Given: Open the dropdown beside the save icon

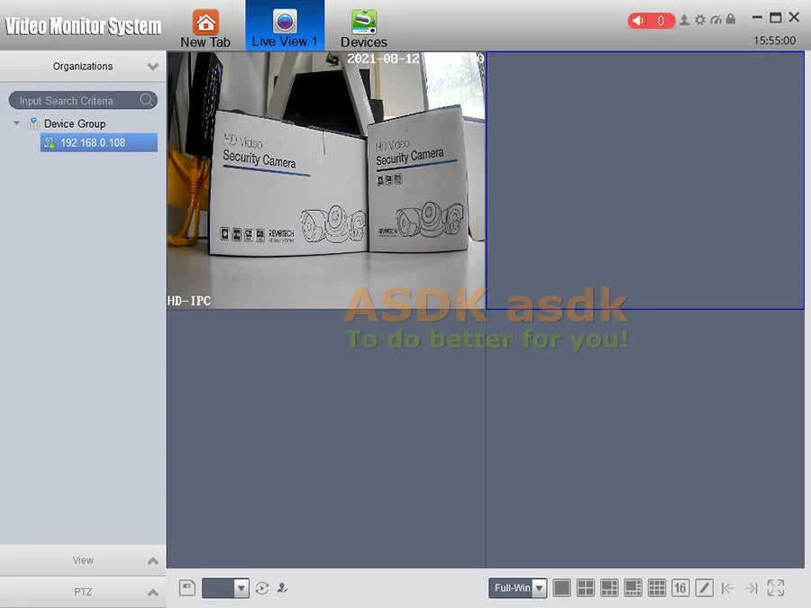Looking at the screenshot, I should 241,588.
